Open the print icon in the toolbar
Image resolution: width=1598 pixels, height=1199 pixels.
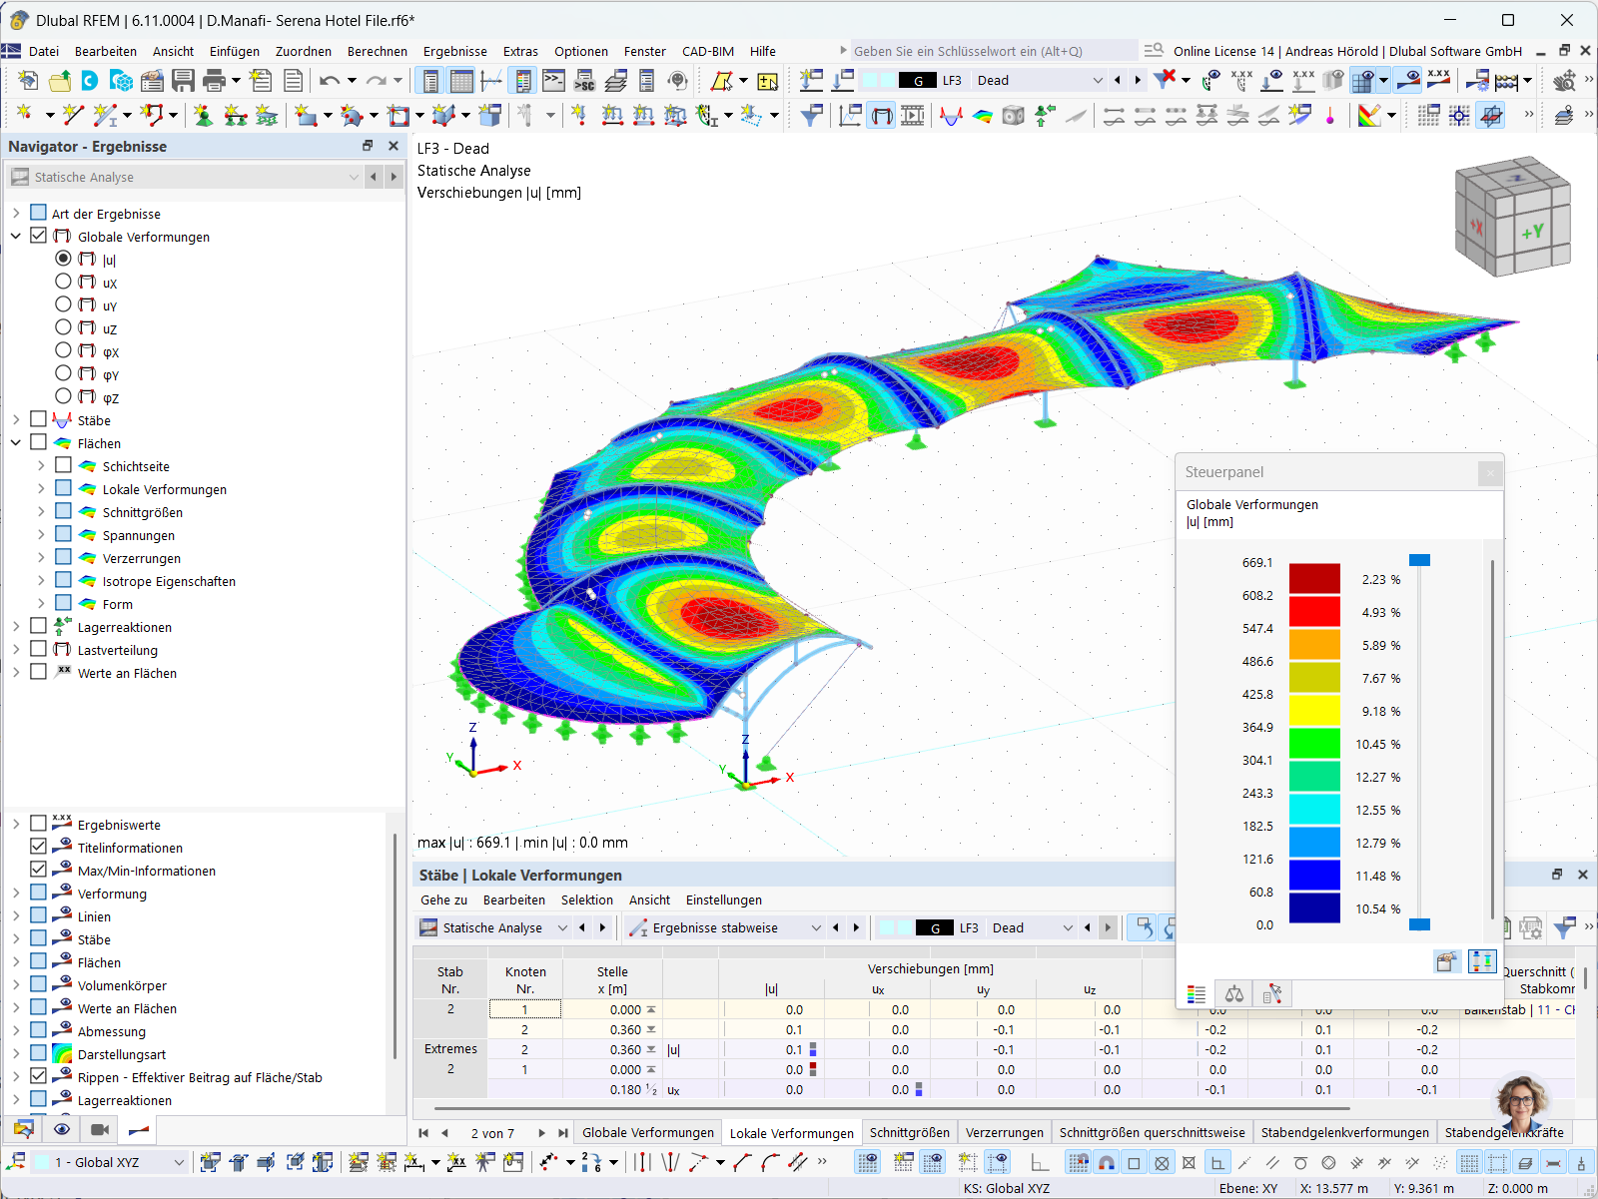(213, 80)
